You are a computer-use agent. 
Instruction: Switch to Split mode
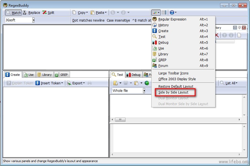click(48, 13)
